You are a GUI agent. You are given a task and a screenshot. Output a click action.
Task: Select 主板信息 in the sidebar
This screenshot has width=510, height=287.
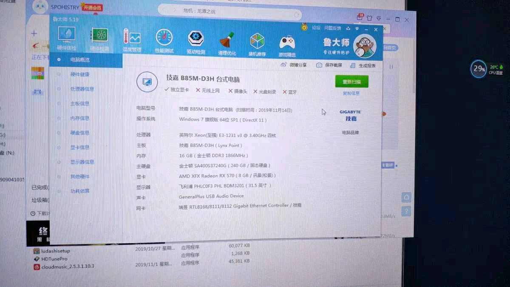(80, 103)
